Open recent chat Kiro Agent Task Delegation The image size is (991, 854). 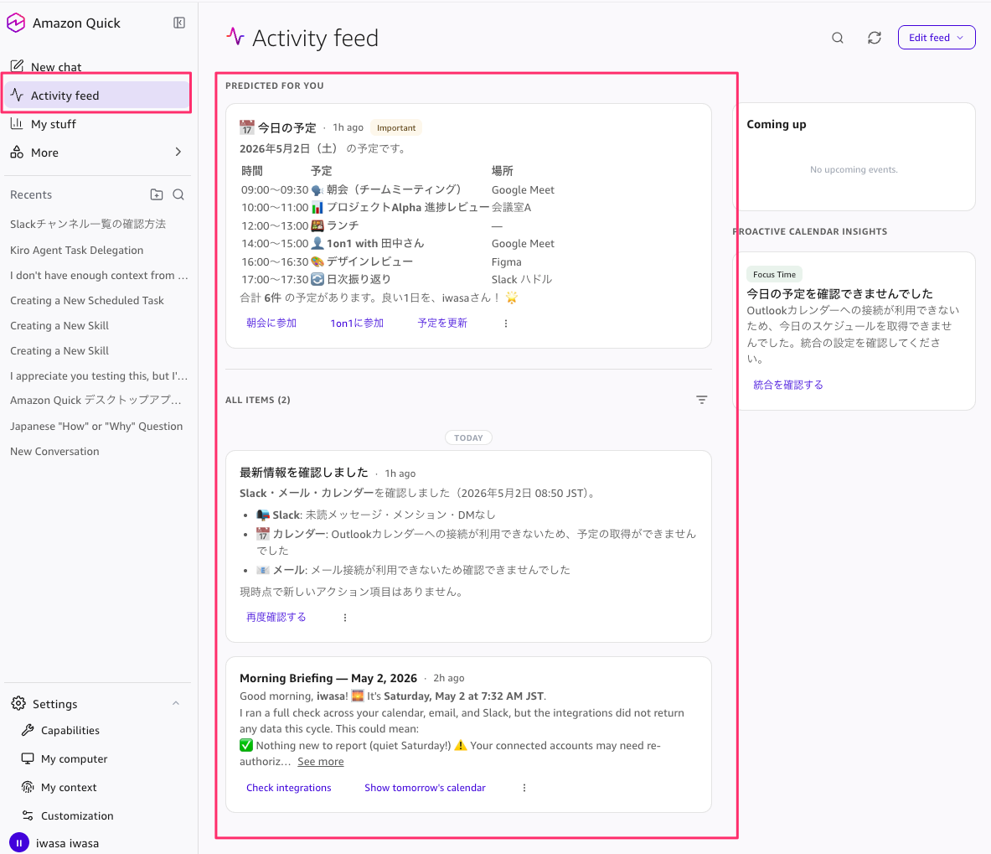coord(76,250)
